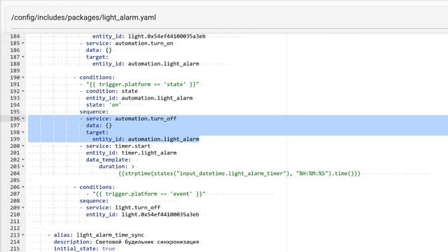The height and width of the screenshot is (252, 448).
Task: Collapse the fold arrow on line 200
Action: (23, 146)
